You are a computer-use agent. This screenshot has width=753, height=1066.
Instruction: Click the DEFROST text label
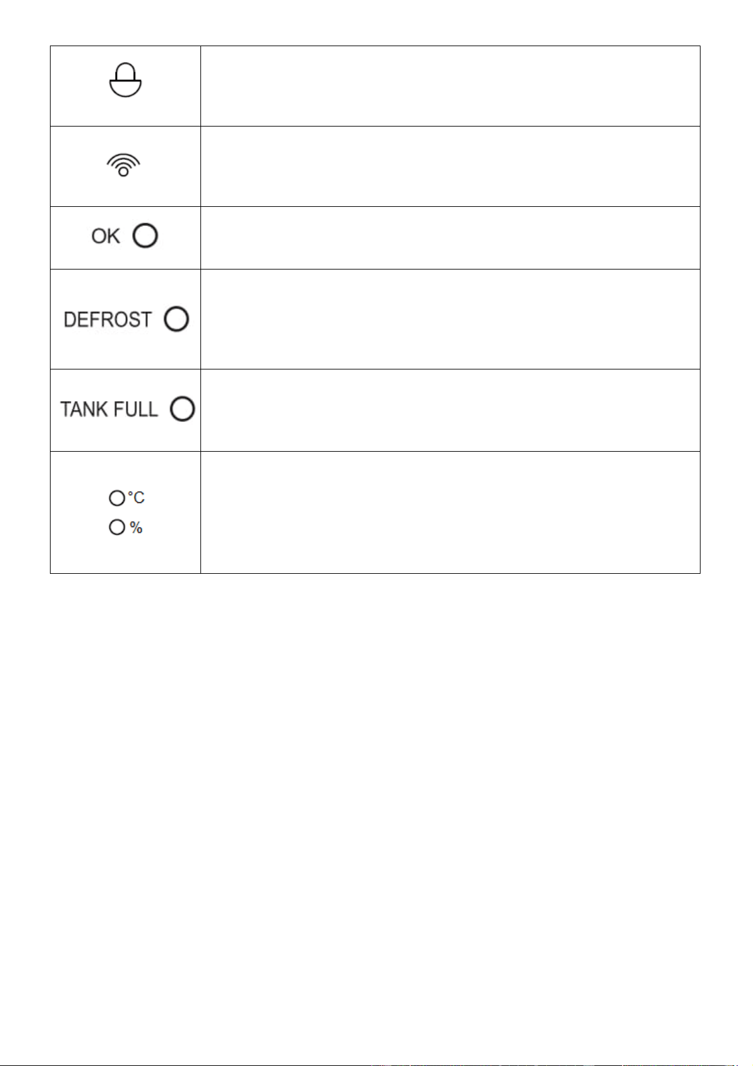click(107, 319)
